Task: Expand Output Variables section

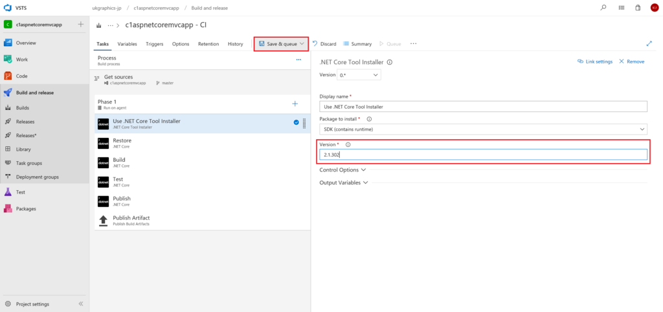Action: point(343,183)
